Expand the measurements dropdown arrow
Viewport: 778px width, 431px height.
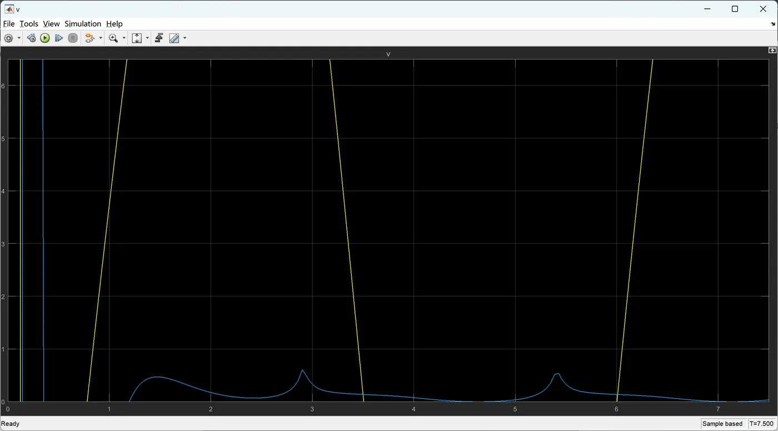click(184, 38)
